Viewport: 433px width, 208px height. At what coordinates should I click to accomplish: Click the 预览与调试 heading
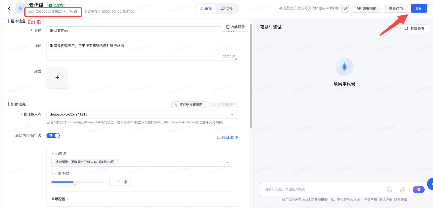point(271,27)
